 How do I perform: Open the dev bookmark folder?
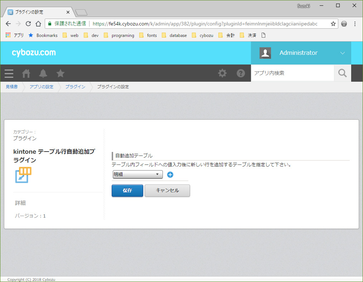[91, 35]
